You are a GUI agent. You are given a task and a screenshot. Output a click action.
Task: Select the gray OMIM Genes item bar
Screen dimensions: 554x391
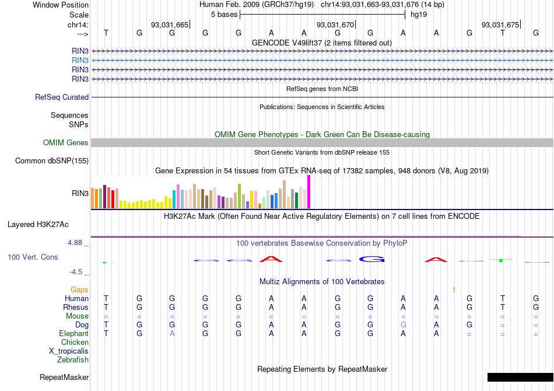coord(322,142)
